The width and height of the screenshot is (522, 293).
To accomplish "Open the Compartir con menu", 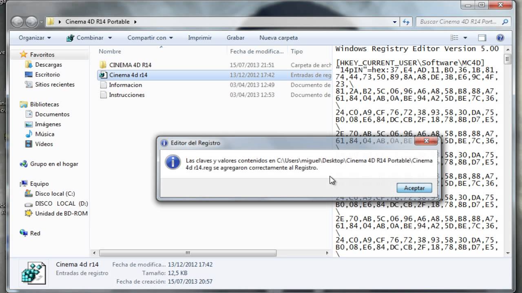I will pos(150,37).
